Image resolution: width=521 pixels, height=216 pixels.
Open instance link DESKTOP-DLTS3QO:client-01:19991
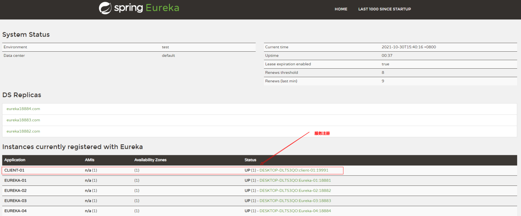(x=294, y=170)
